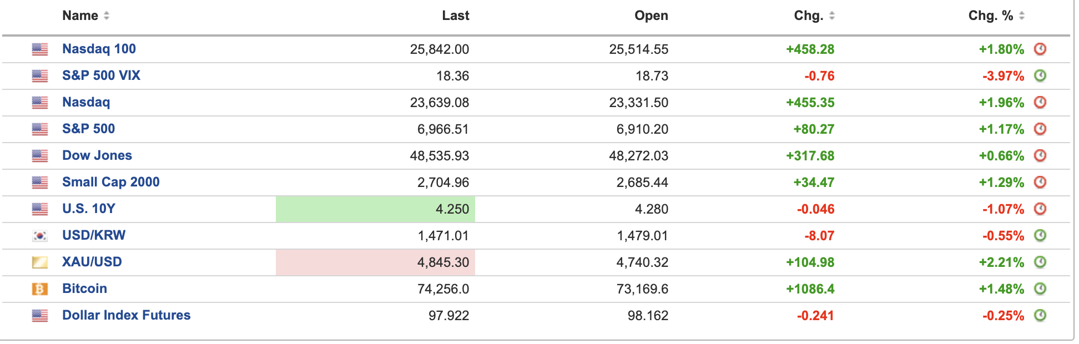Go to the U.S. 10Y page
Screen dimensions: 1079x344
89,209
